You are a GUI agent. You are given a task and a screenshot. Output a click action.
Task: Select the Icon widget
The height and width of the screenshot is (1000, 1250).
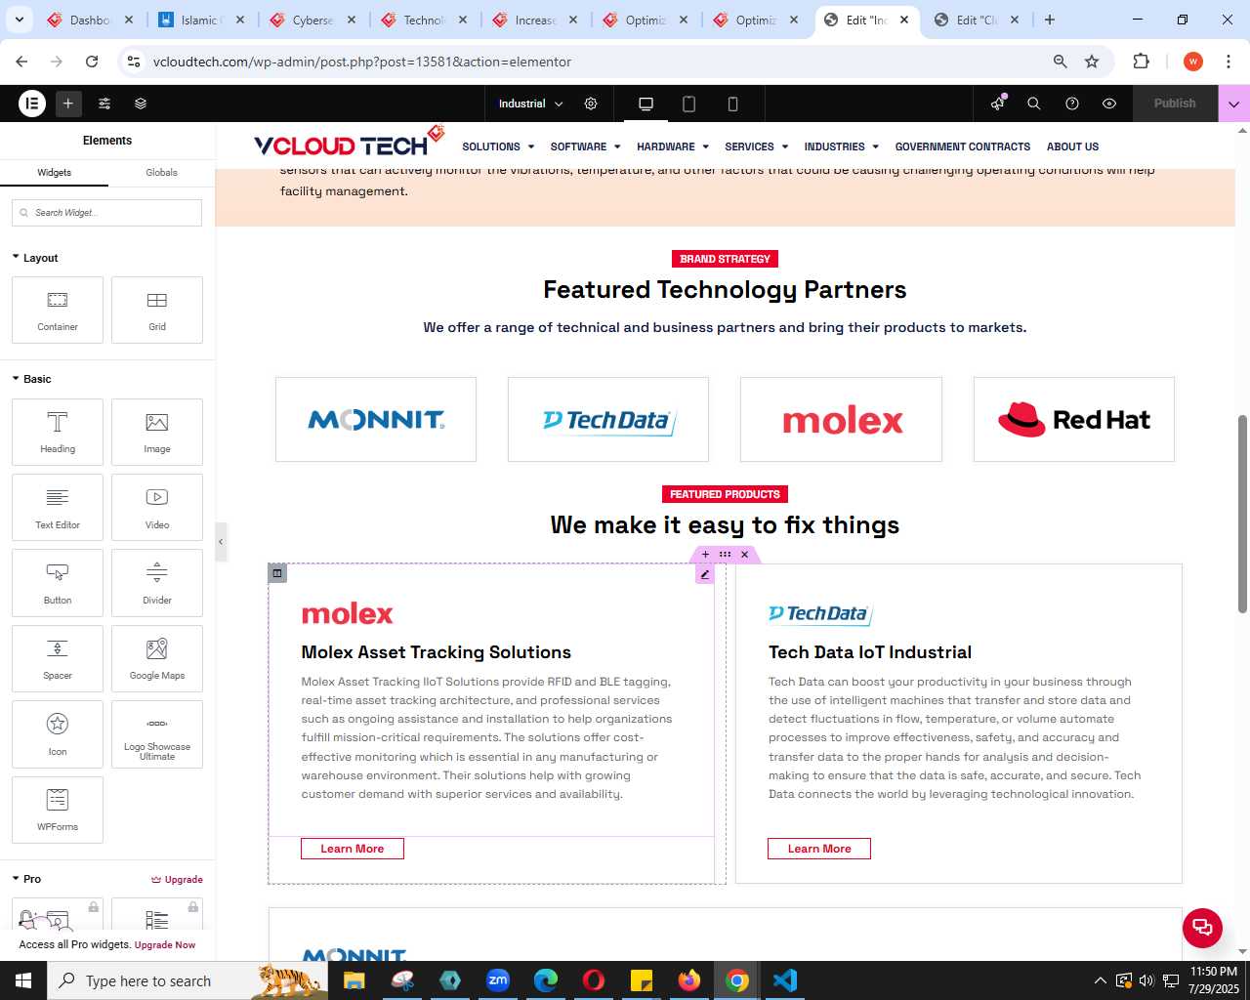point(58,734)
